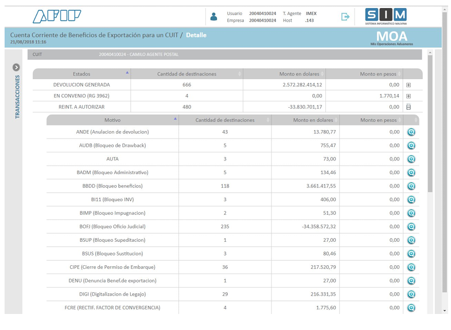Click the SIM Sistema Informático Malvina logo
This screenshot has width=451, height=330.
(x=386, y=17)
